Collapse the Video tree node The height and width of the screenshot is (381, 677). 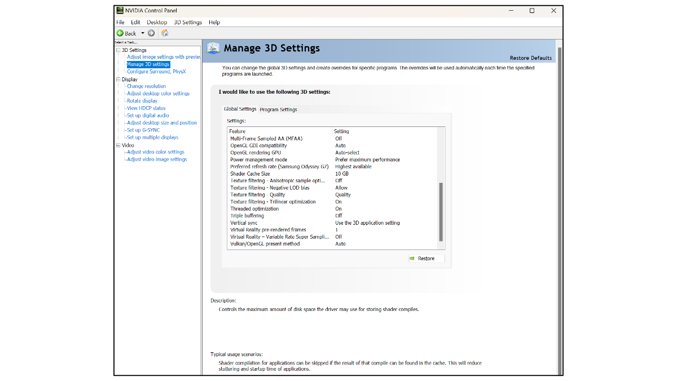118,145
